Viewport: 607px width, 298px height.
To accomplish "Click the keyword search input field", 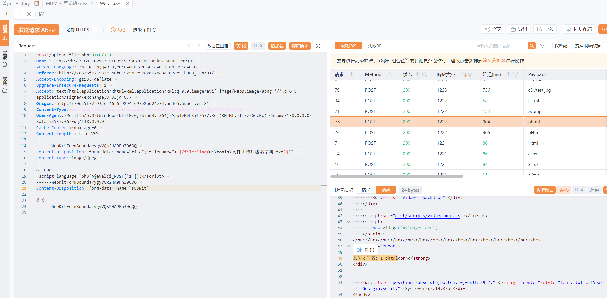I will click(x=501, y=46).
